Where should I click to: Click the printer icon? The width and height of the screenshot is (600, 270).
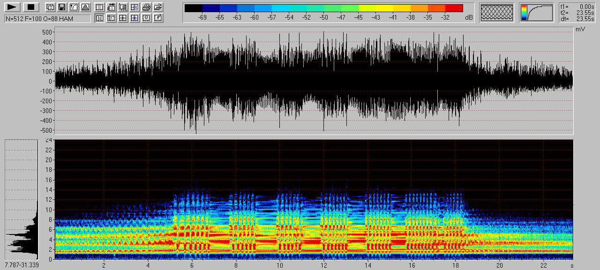[x=146, y=7]
